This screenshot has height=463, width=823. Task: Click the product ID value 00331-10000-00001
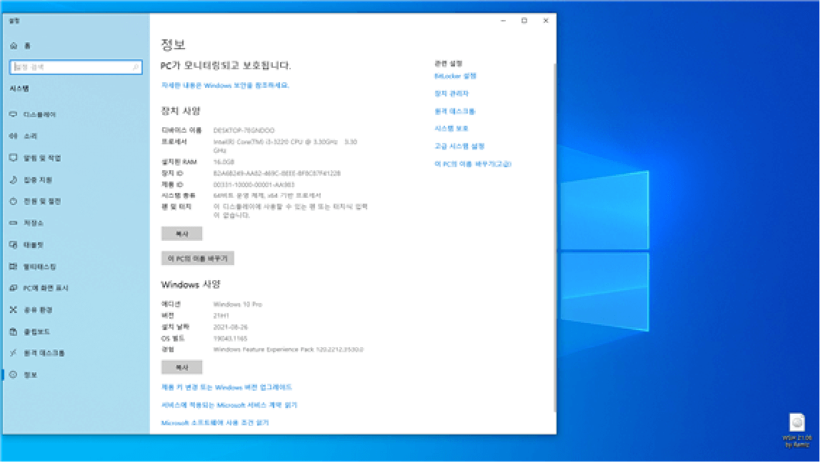254,185
